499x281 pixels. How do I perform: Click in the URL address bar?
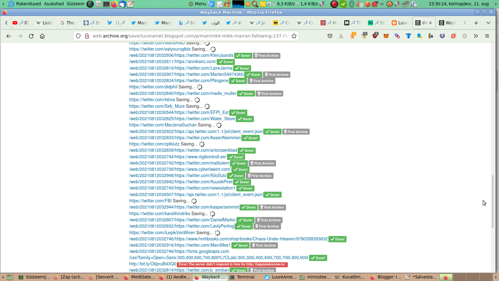click(187, 36)
